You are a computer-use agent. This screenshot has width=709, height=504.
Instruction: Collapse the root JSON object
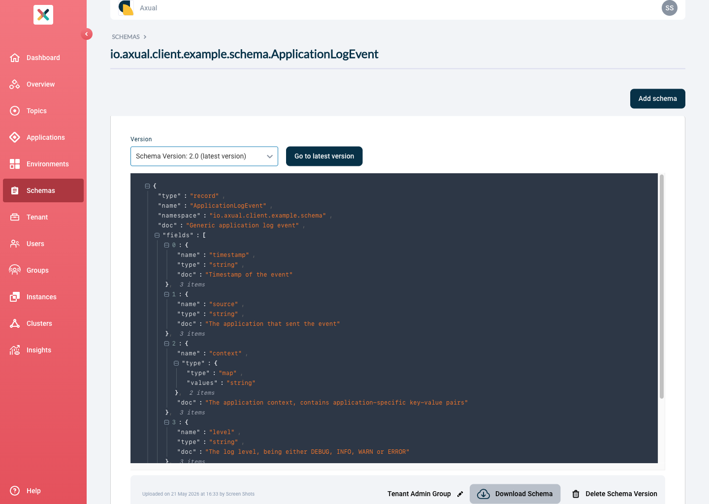pyautogui.click(x=147, y=186)
